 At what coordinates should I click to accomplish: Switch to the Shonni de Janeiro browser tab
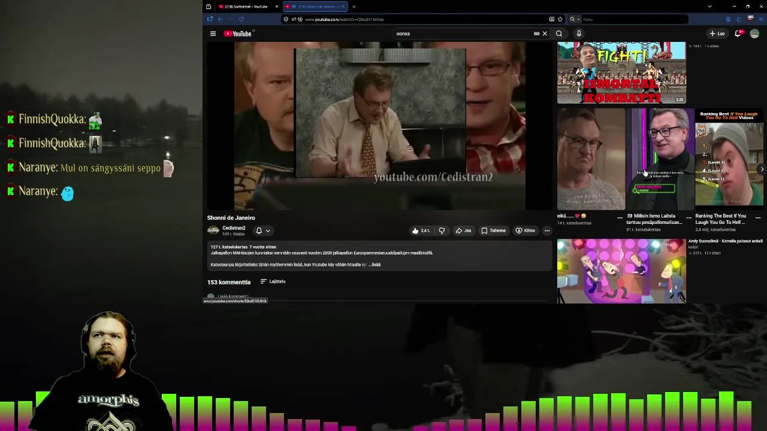point(315,7)
